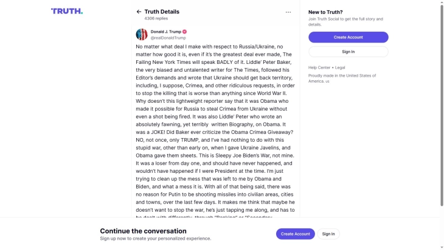Open the Legal link
444x250 pixels.
[340, 68]
